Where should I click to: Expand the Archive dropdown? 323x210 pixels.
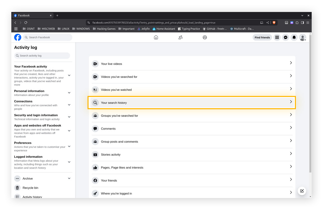coord(69,178)
